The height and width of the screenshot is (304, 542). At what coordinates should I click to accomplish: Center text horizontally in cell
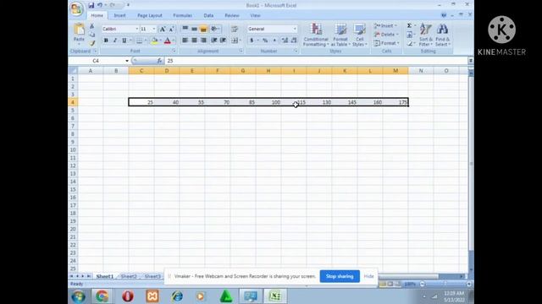pyautogui.click(x=194, y=41)
